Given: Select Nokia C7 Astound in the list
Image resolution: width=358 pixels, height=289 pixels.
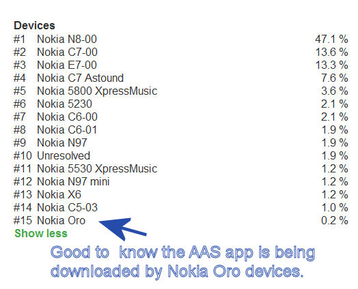Looking at the screenshot, I should click(x=81, y=78).
